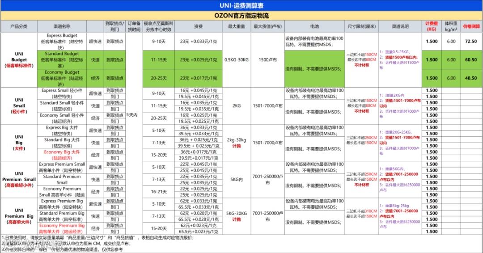This screenshot has height=253, width=483.
Task: Select the Express Big 大件 cell
Action: [62, 131]
